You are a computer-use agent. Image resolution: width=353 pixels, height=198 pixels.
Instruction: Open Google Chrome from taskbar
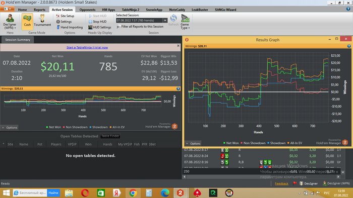coord(133,193)
